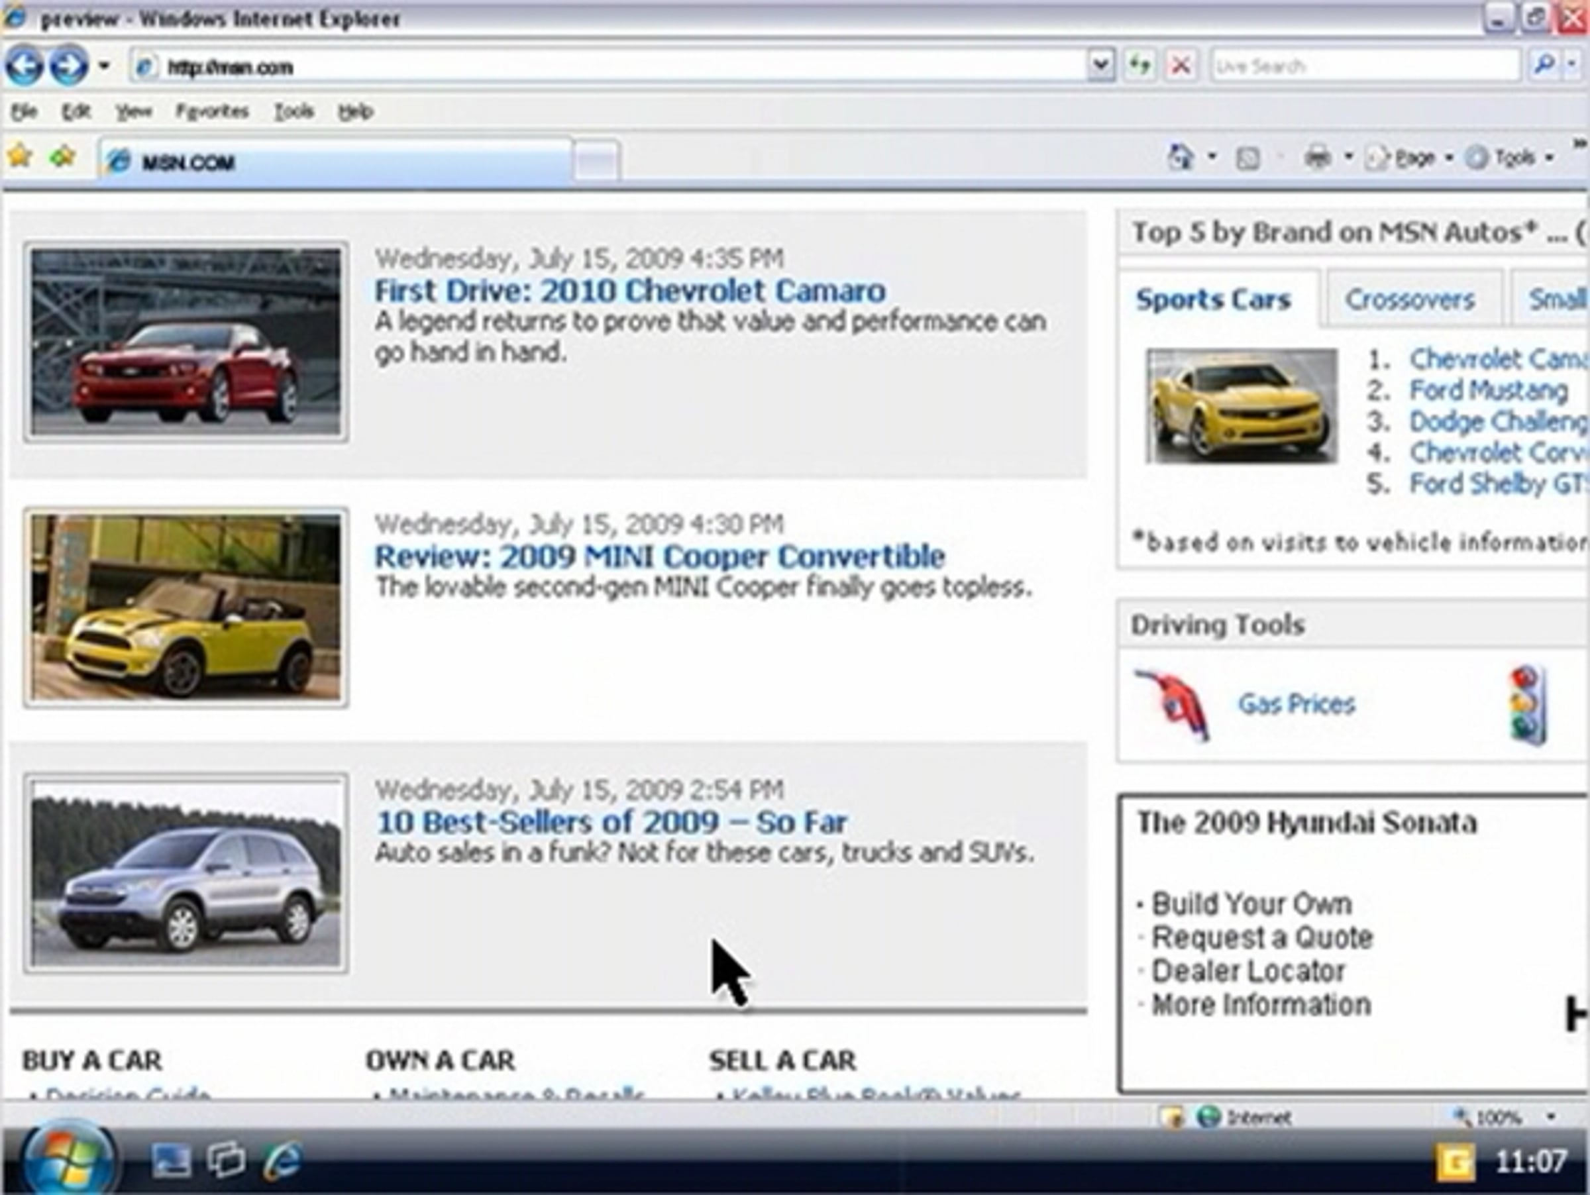This screenshot has width=1590, height=1195.
Task: Launch Internet Explorer from the quick launch
Action: click(x=282, y=1161)
